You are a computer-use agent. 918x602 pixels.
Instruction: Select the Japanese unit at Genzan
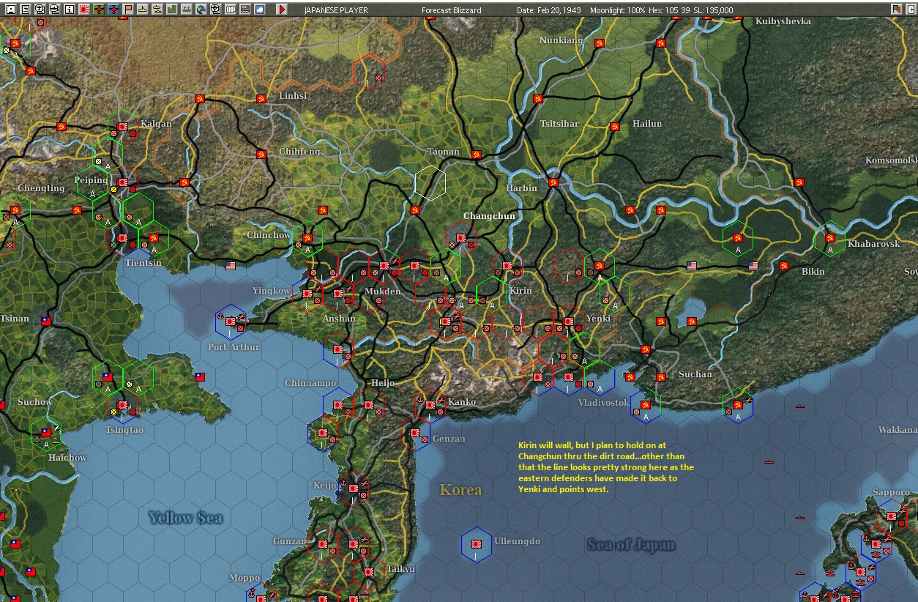pos(415,433)
